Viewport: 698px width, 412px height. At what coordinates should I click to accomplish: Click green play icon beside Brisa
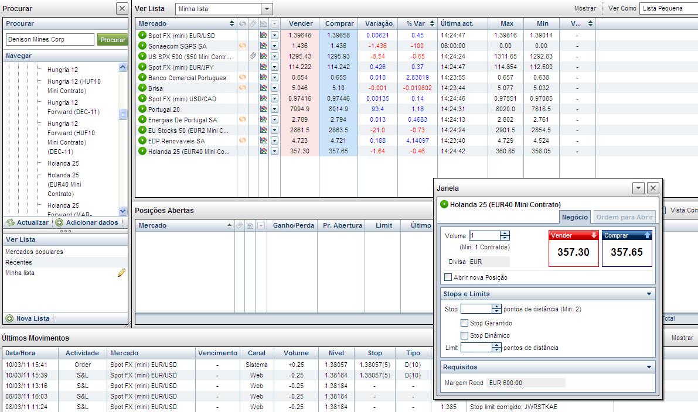coord(142,88)
